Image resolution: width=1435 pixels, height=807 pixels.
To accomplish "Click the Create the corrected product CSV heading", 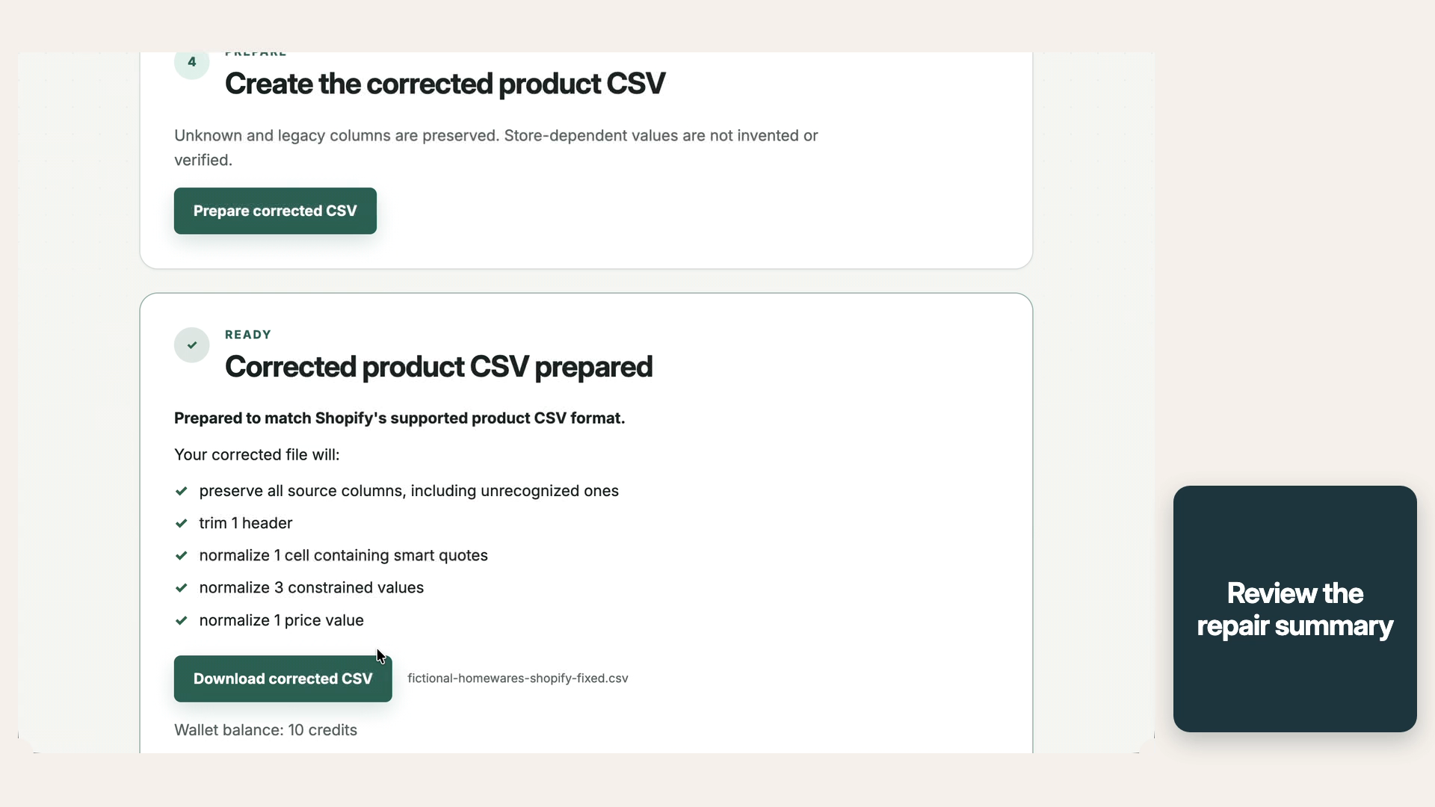I will pos(445,84).
